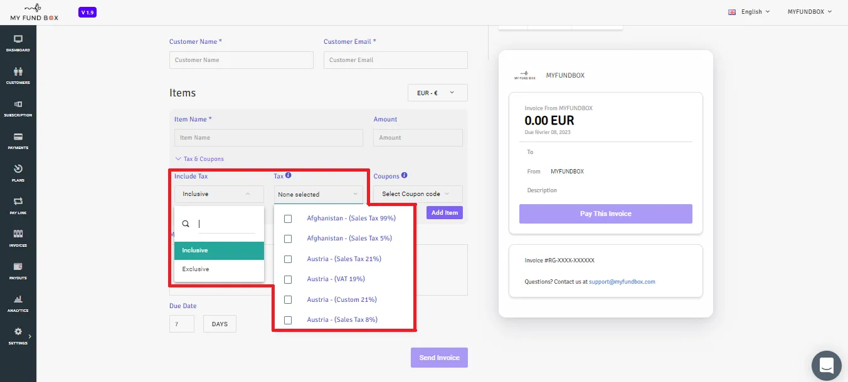Open the Payments card icon

(x=18, y=137)
